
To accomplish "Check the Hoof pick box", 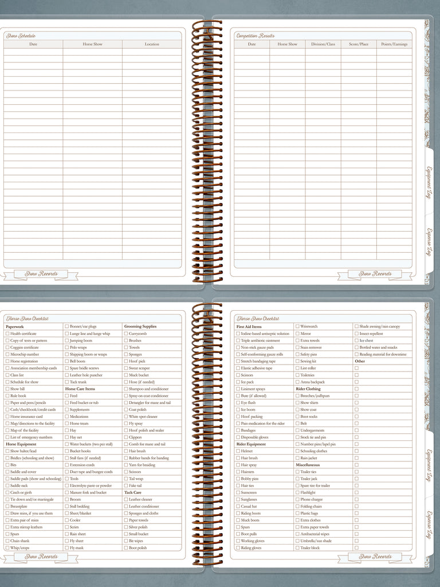I will pos(126,361).
